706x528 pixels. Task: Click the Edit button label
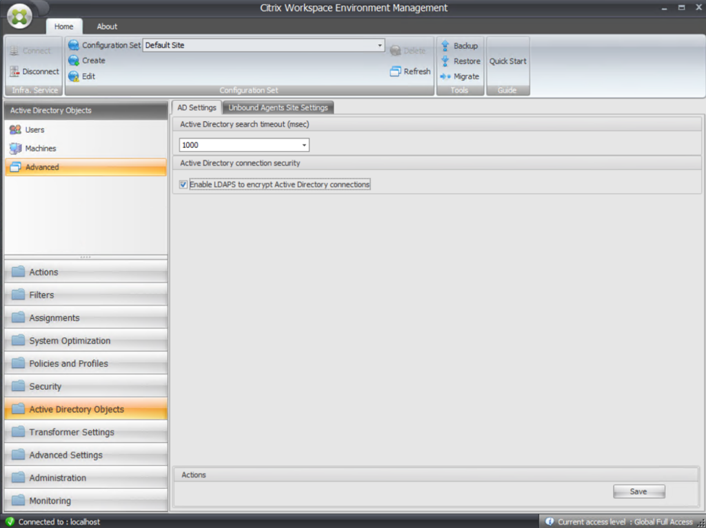click(88, 76)
